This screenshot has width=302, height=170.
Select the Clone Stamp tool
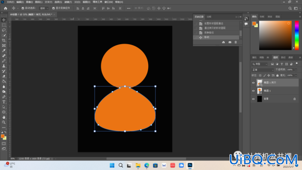click(4, 66)
